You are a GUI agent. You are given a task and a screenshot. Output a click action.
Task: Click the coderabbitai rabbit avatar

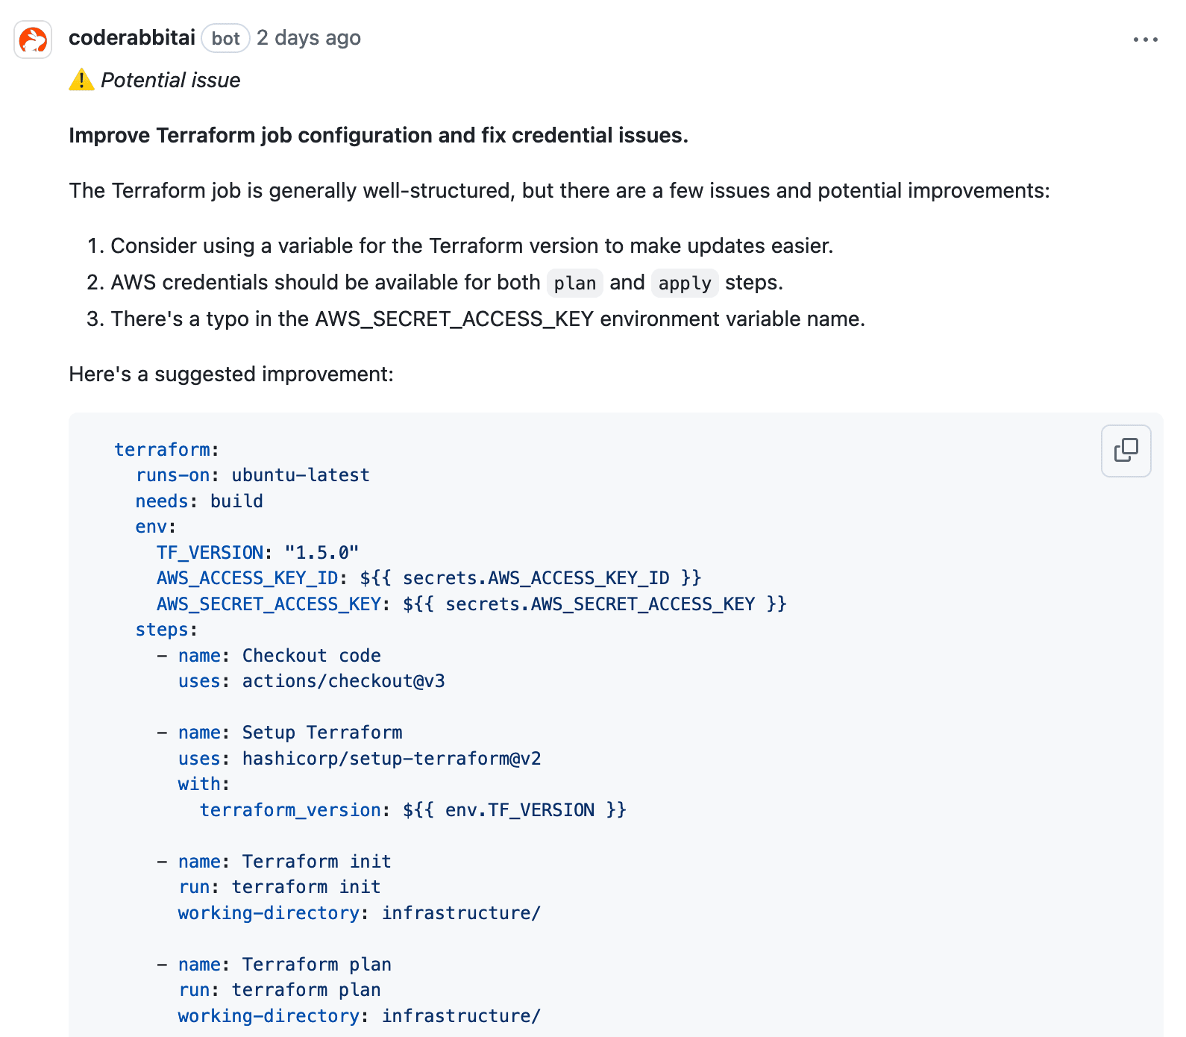[x=33, y=40]
